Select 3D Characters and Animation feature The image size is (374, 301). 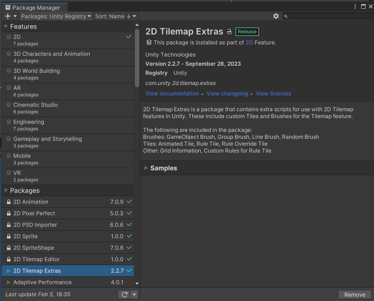tap(68, 57)
